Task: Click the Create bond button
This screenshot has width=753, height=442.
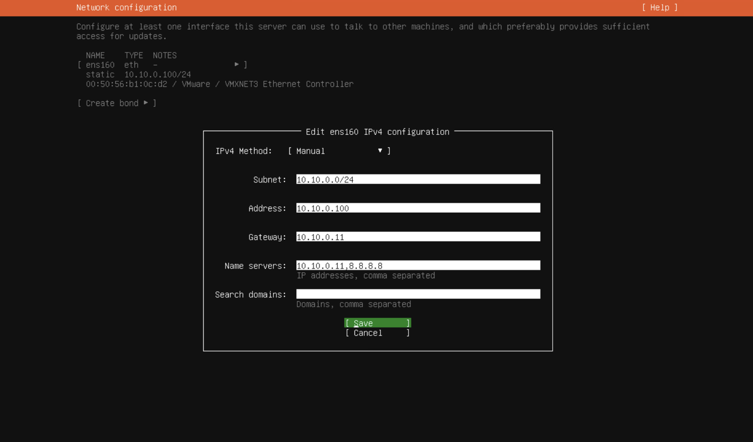Action: (x=116, y=103)
